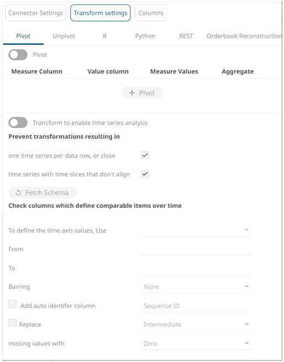Viewport: 284px width, 362px height.
Task: Click the Columns button
Action: click(x=151, y=13)
